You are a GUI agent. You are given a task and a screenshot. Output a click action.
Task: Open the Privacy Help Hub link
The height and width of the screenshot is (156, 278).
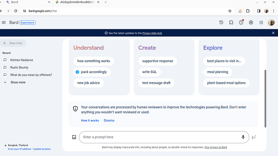(x=152, y=33)
